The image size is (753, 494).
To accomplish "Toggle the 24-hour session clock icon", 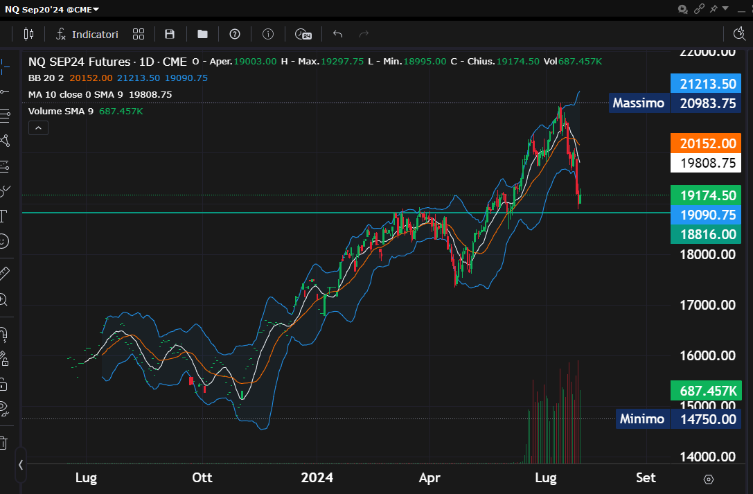I will pos(303,34).
